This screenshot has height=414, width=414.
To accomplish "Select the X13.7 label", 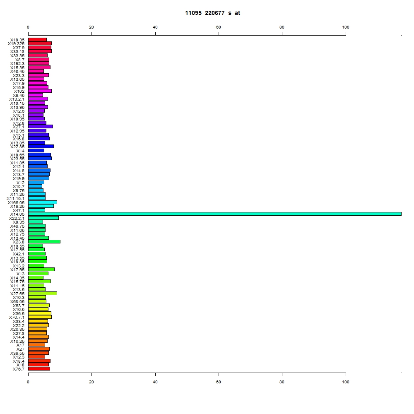I will click(x=19, y=175).
